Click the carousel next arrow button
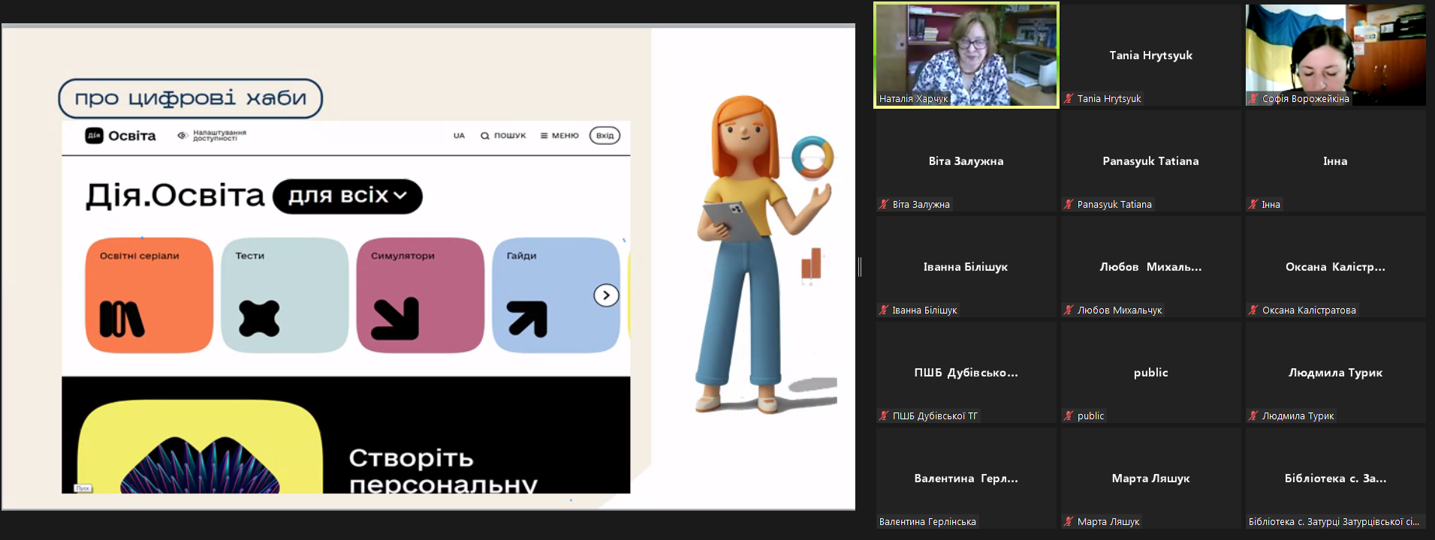1435x540 pixels. 606,295
